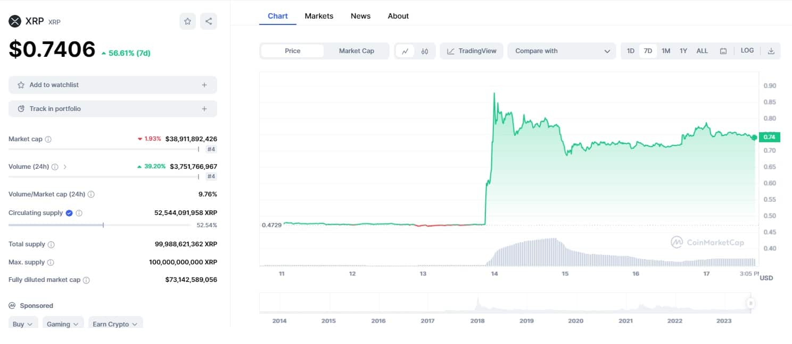Click the $0.7406 price text

pyautogui.click(x=52, y=49)
